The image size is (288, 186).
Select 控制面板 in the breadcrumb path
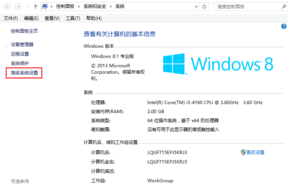[65, 7]
